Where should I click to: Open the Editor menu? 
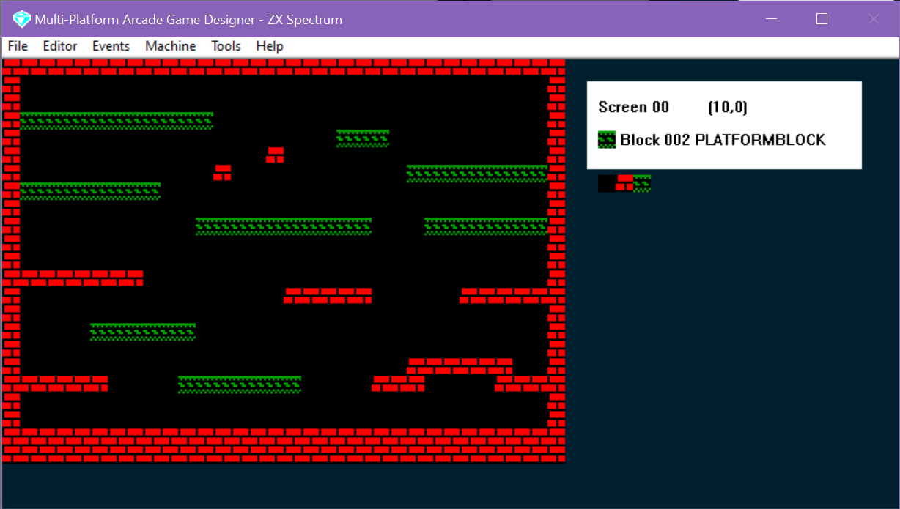[x=60, y=46]
